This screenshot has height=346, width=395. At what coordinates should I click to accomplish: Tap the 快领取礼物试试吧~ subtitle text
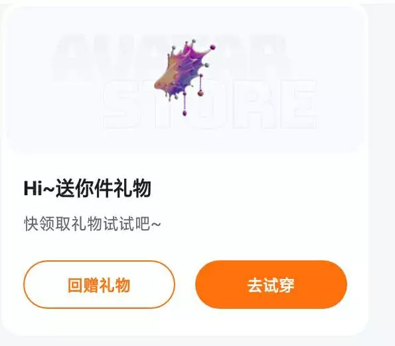tap(92, 223)
